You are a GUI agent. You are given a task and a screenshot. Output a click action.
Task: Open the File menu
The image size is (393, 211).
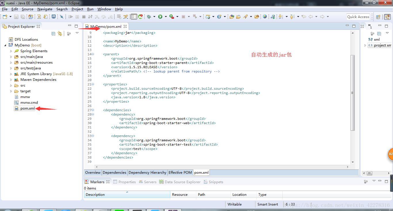click(5, 9)
